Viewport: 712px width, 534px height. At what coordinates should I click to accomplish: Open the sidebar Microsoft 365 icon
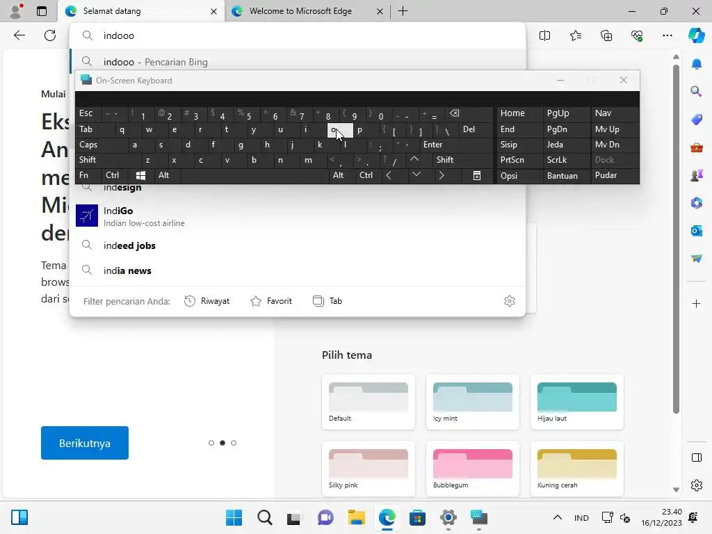[x=697, y=202]
